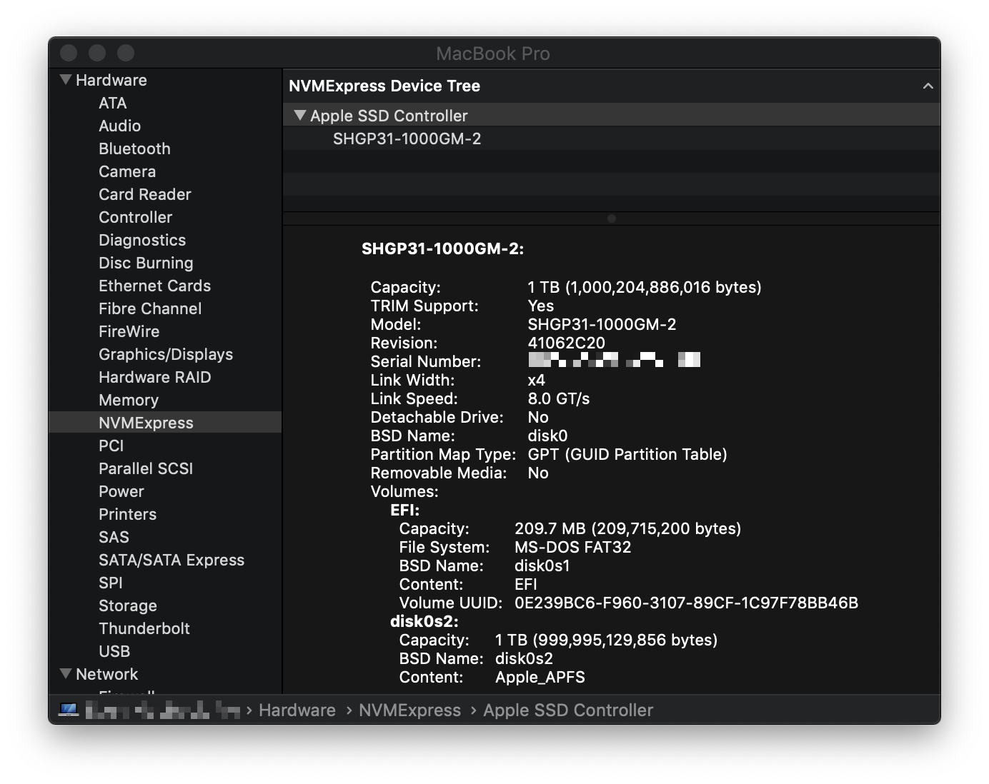The width and height of the screenshot is (989, 784).
Task: Select Fibre Channel in the sidebar
Action: point(150,308)
